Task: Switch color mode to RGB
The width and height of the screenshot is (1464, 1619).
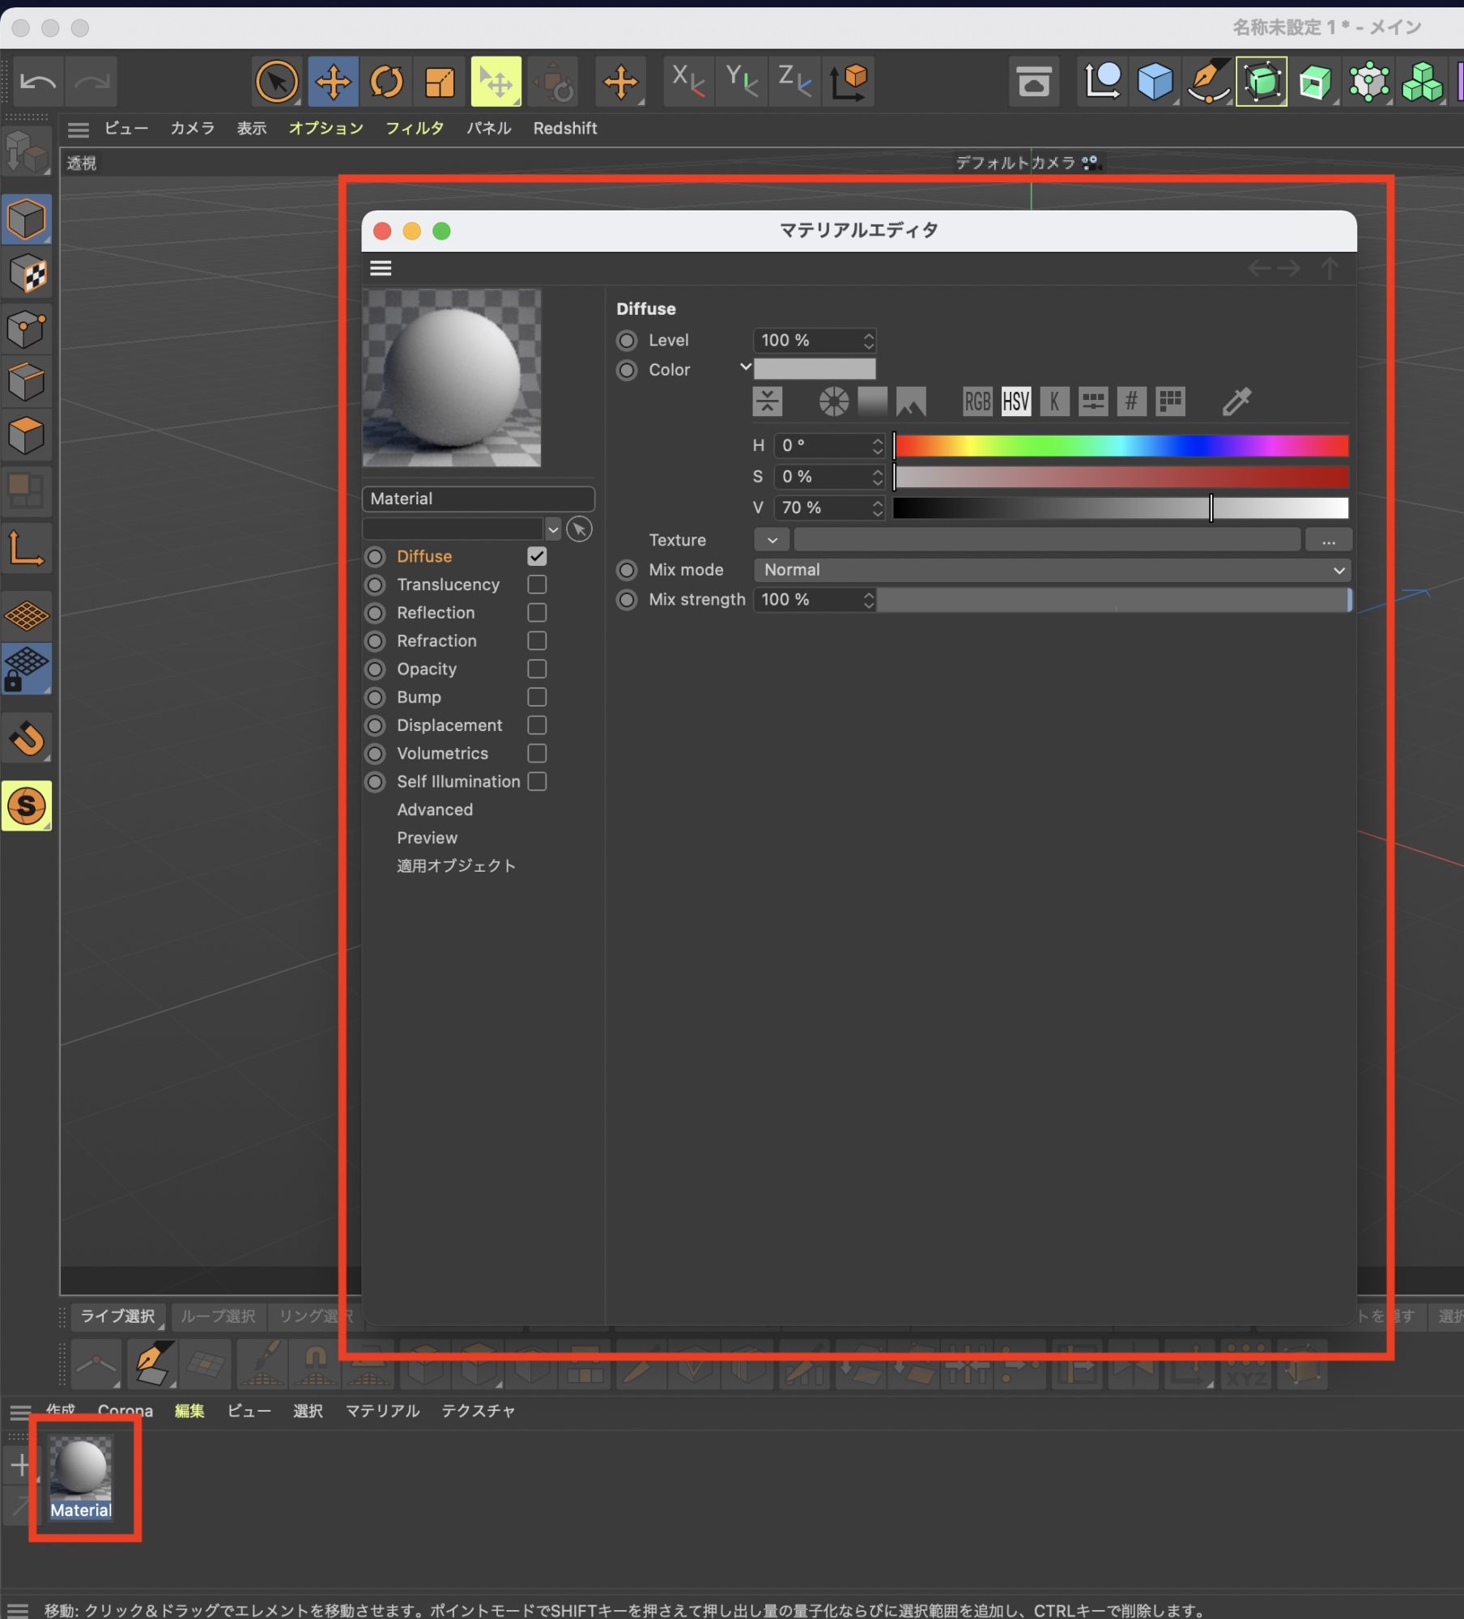Action: coord(977,402)
